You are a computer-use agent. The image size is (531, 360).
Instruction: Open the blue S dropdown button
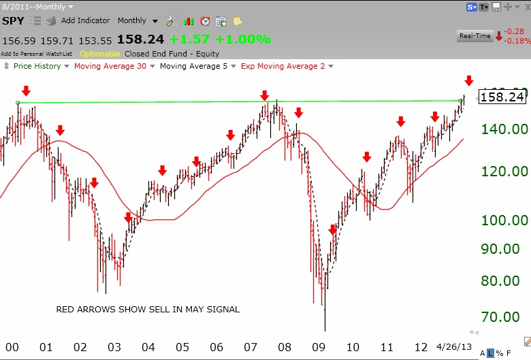(472, 7)
